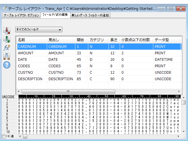This screenshot has height=141, width=188.
Task: Open the すべてのフィールド dropdown
Action: click(x=39, y=29)
